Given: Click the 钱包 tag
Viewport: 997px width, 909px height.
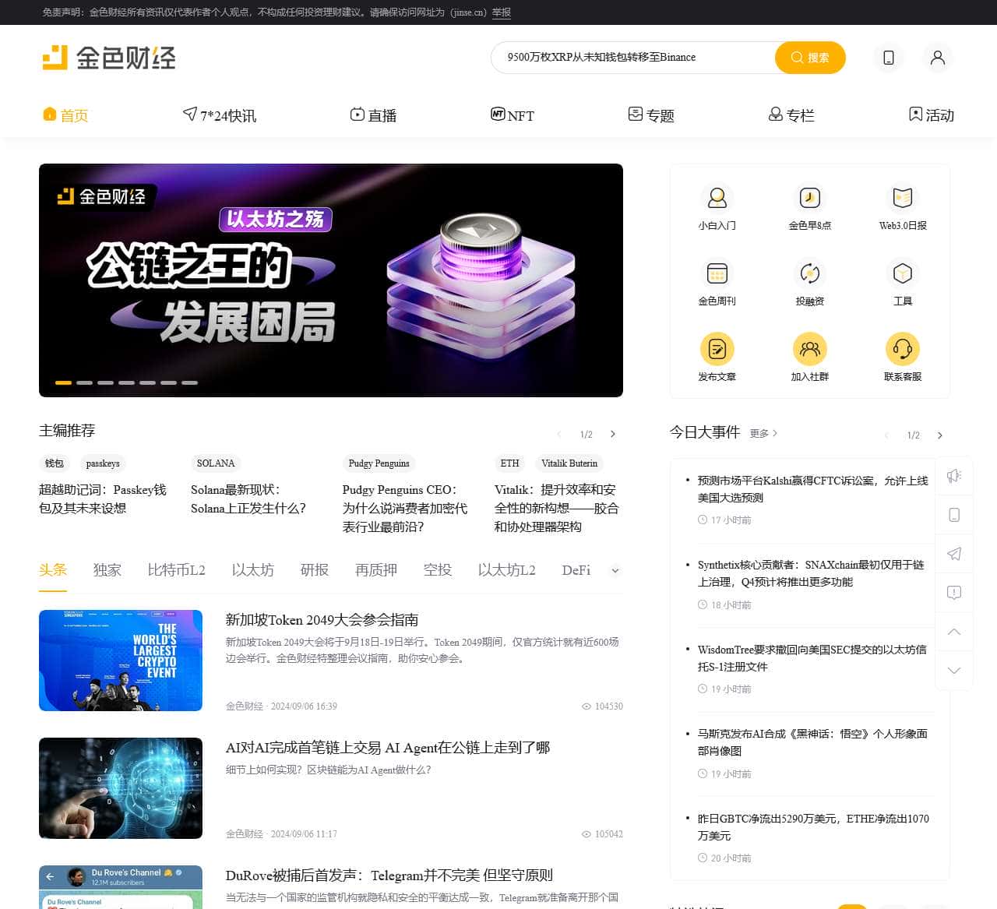Looking at the screenshot, I should tap(54, 463).
